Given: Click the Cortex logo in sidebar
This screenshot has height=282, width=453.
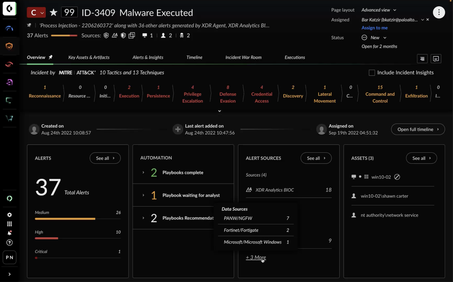Looking at the screenshot, I should pos(9,9).
